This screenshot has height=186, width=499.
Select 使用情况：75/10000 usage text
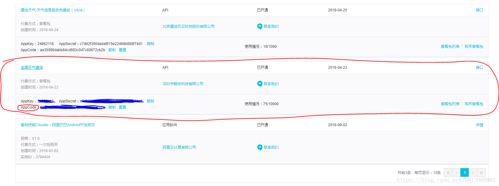[262, 104]
